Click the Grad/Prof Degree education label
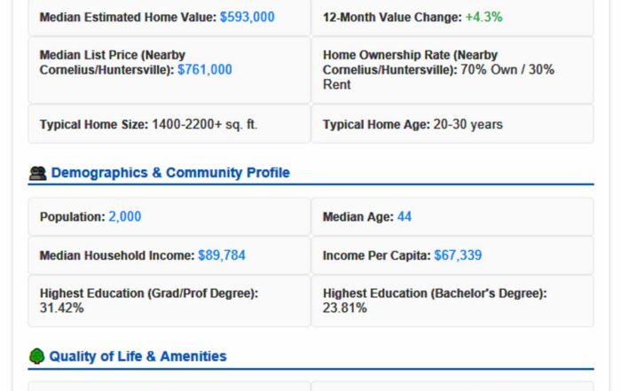This screenshot has height=391, width=621. pos(148,293)
